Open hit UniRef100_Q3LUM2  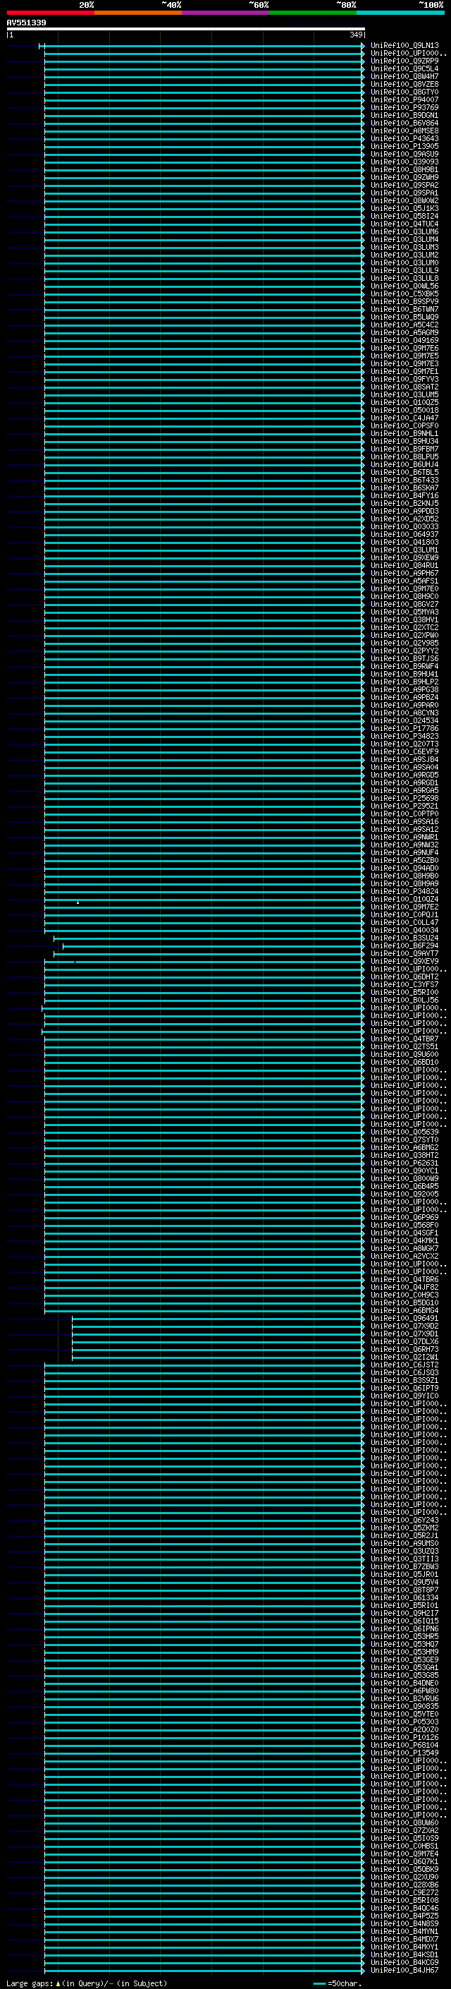click(x=404, y=255)
